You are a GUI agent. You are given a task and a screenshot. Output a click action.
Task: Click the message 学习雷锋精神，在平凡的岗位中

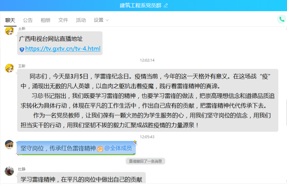(x=81, y=179)
